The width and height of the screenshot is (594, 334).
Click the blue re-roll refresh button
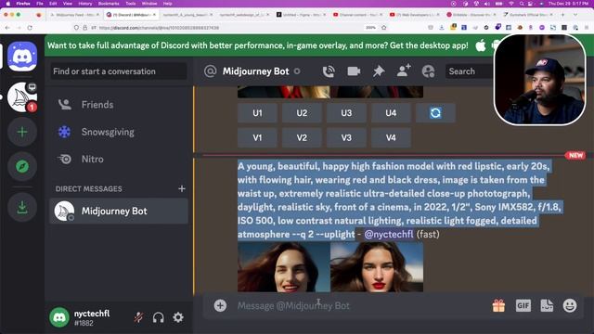pyautogui.click(x=435, y=113)
